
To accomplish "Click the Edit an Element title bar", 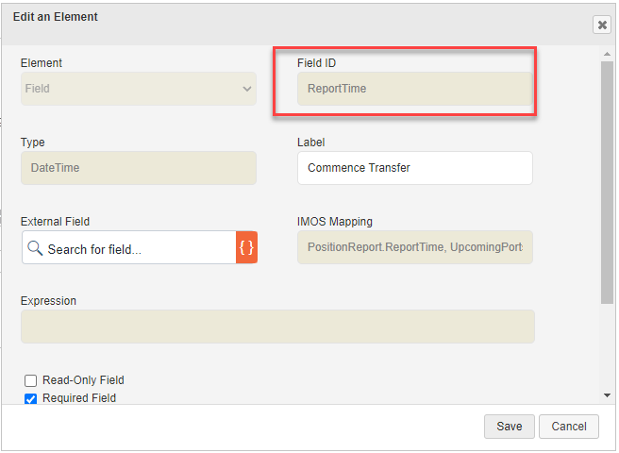I will pyautogui.click(x=283, y=19).
